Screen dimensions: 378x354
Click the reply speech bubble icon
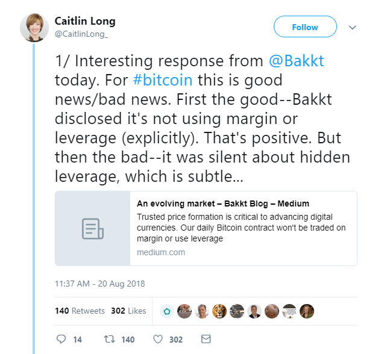[61, 340]
